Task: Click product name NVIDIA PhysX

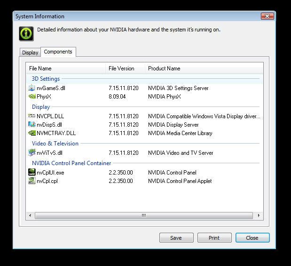Action: point(165,97)
